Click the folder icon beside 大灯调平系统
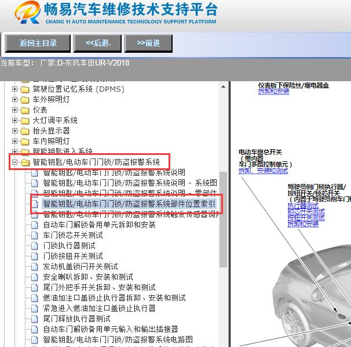 [x=25, y=121]
